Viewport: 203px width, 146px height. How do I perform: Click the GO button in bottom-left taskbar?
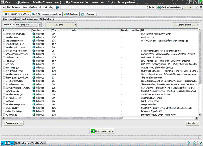coord(8,143)
